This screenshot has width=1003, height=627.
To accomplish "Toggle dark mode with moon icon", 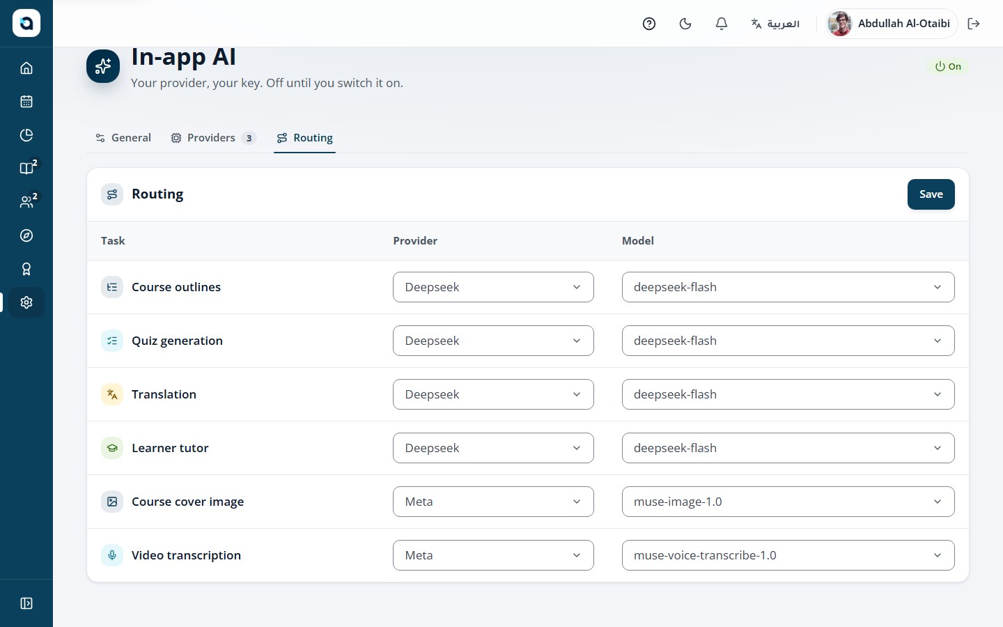I will (x=685, y=24).
